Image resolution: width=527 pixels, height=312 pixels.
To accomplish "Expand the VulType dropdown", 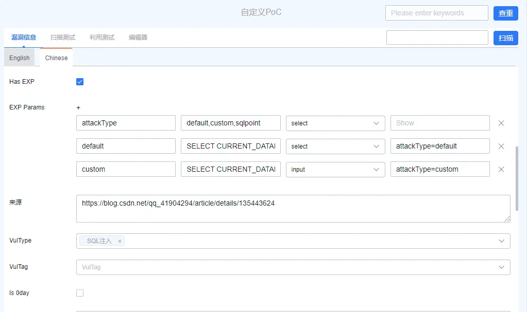I will (501, 241).
